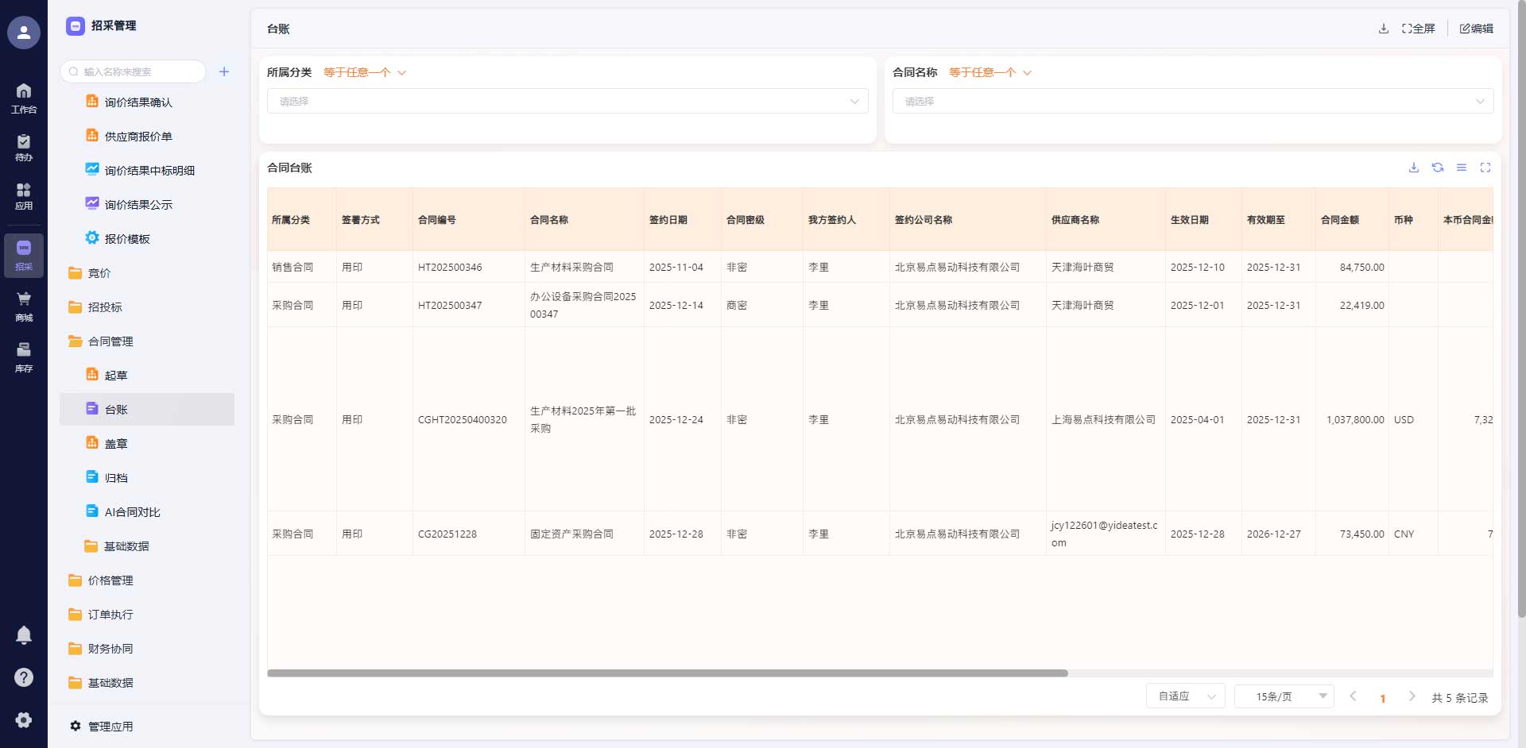The width and height of the screenshot is (1526, 748).
Task: Click contract number HT202500346
Action: point(450,268)
